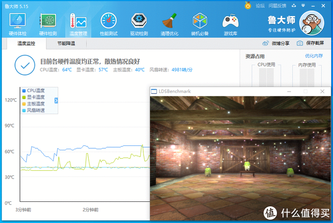
Task: Click the Weibo share icon
Action: (265, 43)
